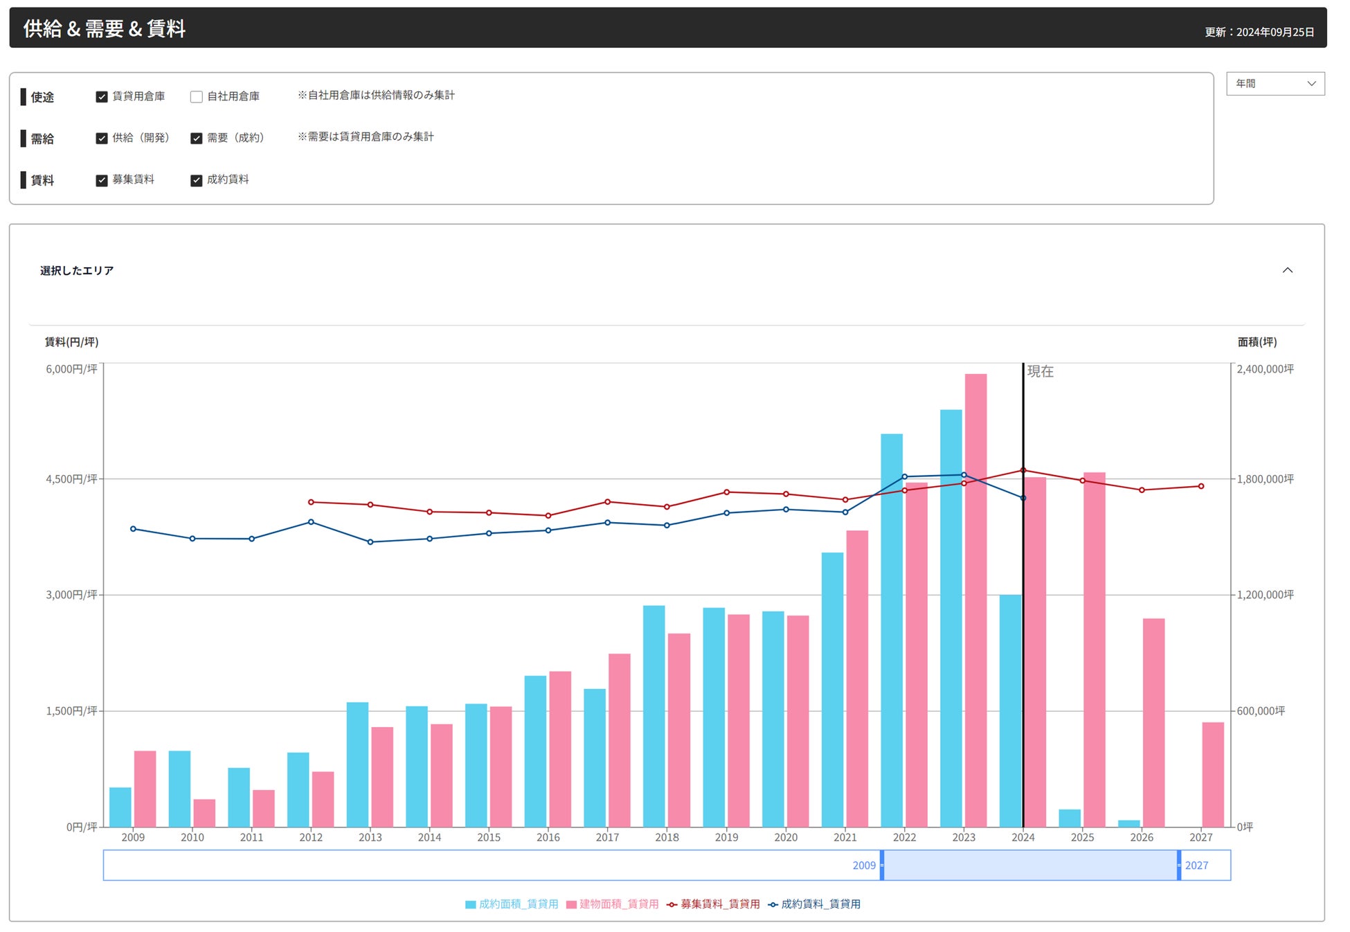
Task: Toggle the 供給（開発） checkbox
Action: pos(102,138)
